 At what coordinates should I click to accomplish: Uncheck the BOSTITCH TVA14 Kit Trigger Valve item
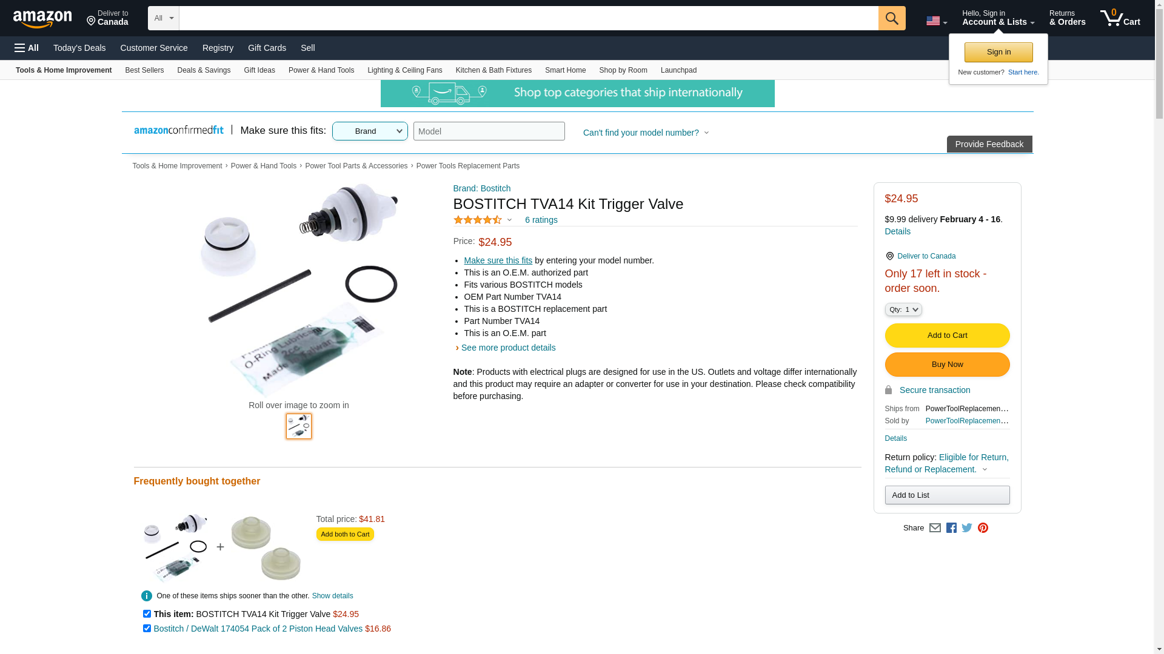[147, 614]
